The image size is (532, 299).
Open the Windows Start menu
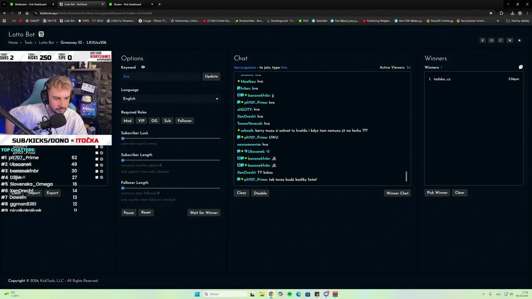coord(197,294)
